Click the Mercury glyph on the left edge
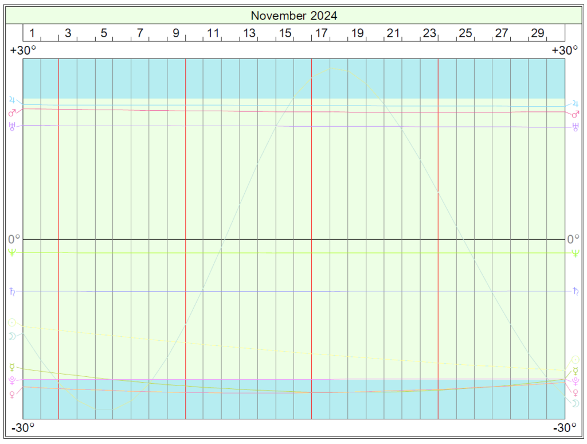The height and width of the screenshot is (444, 587). click(12, 367)
